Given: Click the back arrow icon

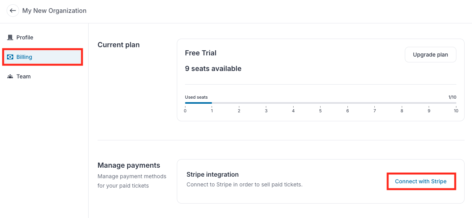Looking at the screenshot, I should [13, 11].
